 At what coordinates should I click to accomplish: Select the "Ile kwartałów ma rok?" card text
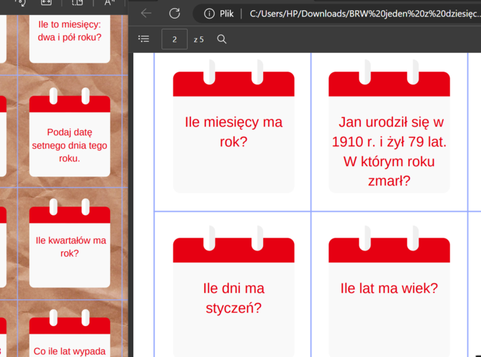(71, 246)
